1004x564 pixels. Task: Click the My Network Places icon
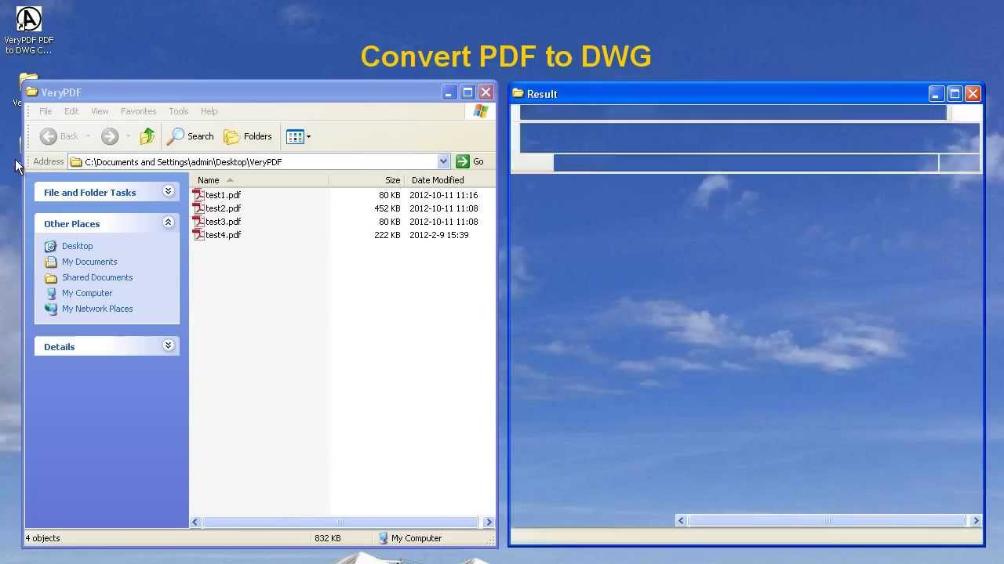tap(51, 309)
